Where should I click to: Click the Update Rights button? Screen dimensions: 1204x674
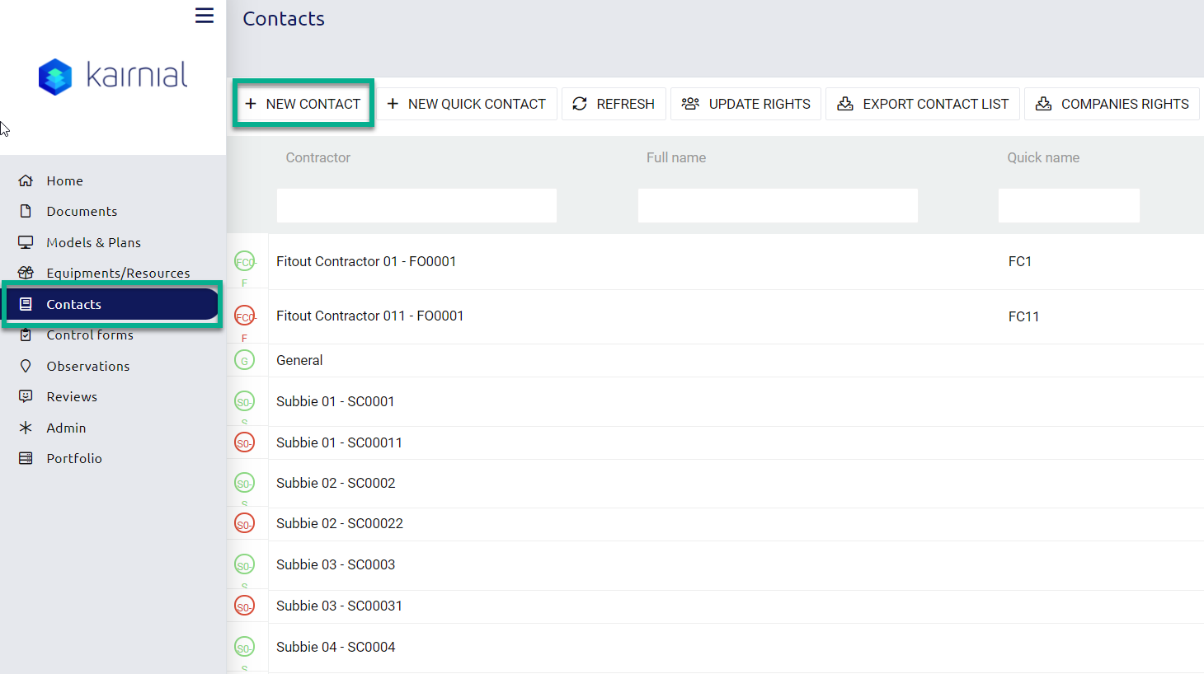click(x=745, y=104)
